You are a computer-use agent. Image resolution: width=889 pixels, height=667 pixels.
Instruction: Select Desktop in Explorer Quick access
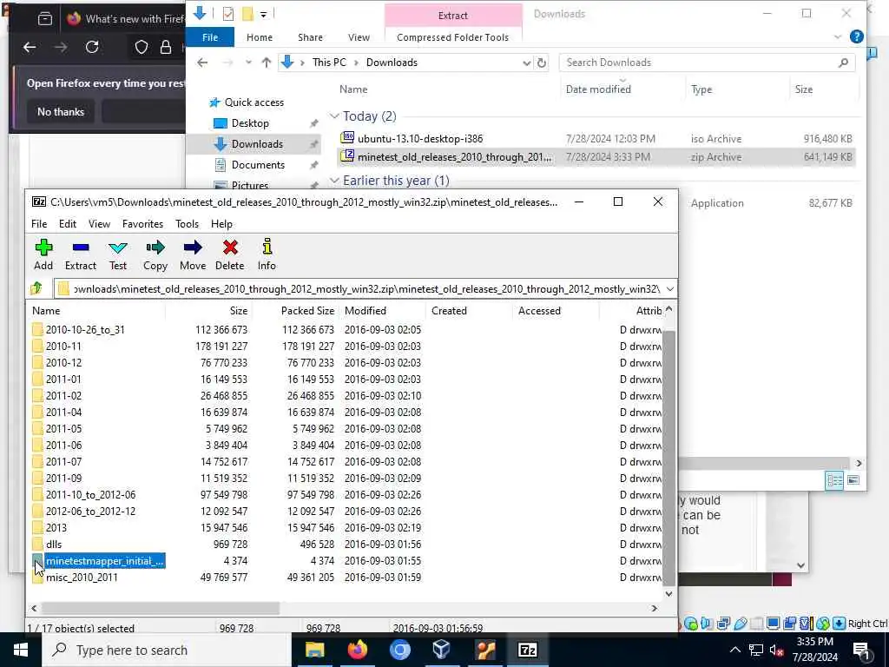click(x=250, y=123)
